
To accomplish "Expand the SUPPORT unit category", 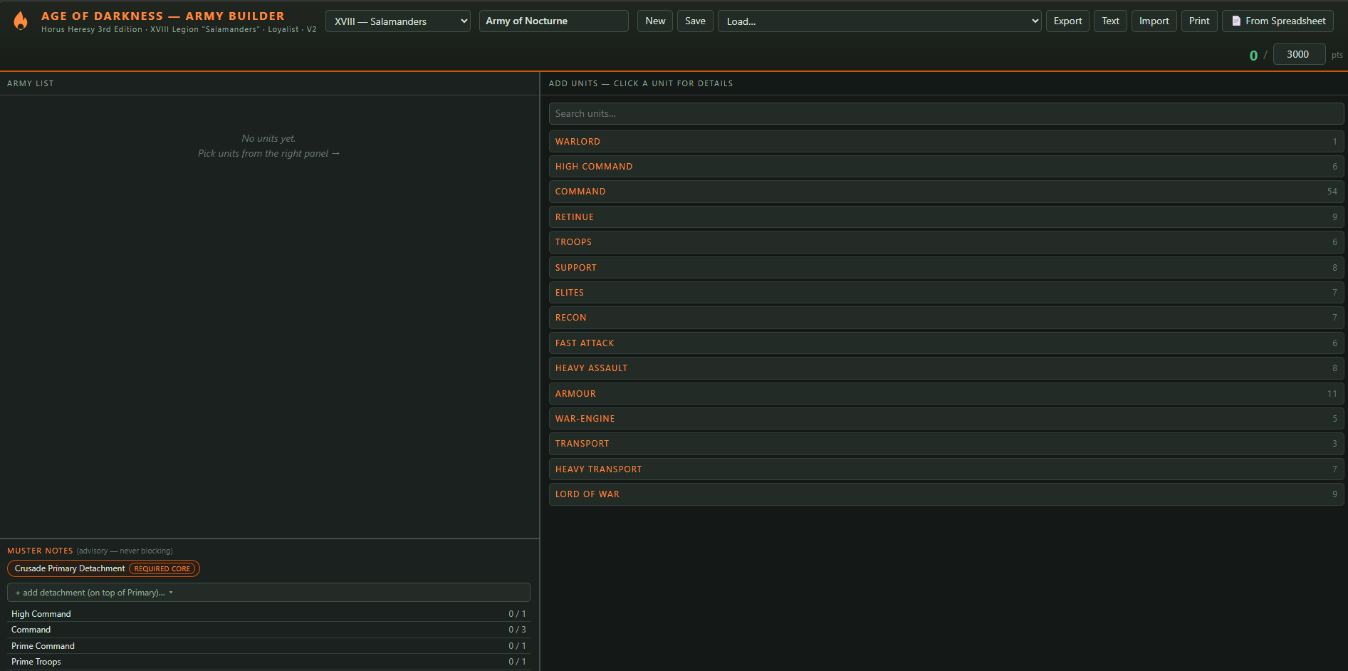I will pos(946,268).
